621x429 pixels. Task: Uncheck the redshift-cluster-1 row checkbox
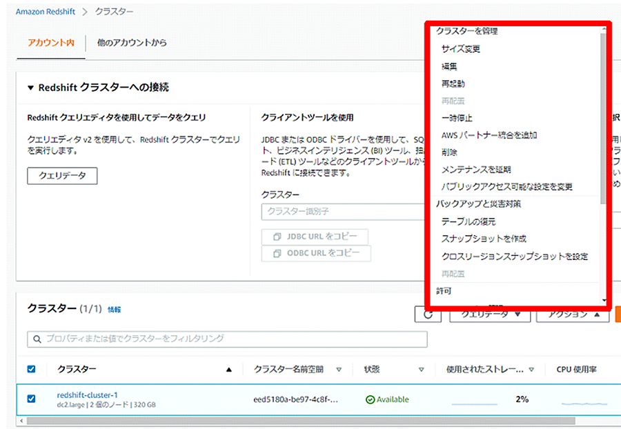pyautogui.click(x=31, y=399)
